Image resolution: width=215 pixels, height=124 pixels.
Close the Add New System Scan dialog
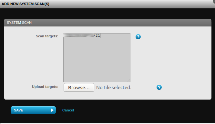coord(214,1)
